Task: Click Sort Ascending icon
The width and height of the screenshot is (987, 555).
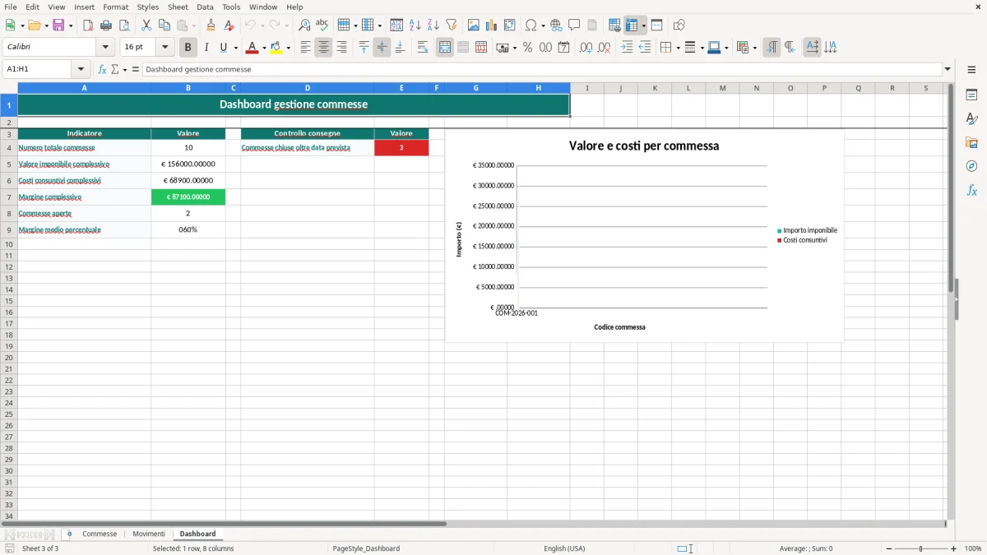Action: (415, 25)
